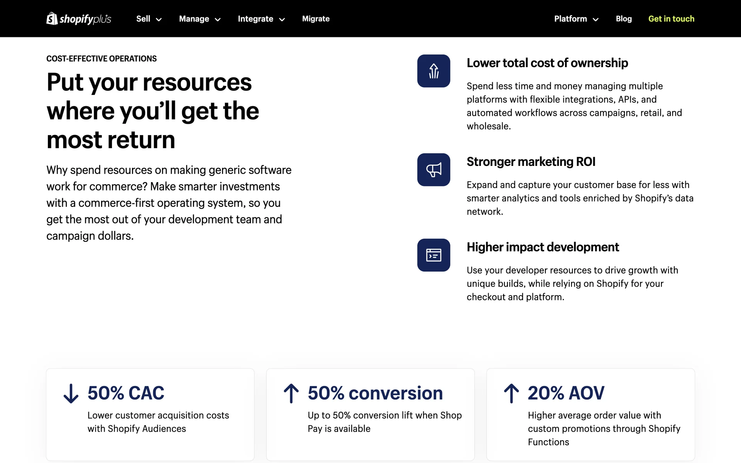Click the Stronger marketing ROI heading
This screenshot has width=741, height=463.
tap(531, 162)
